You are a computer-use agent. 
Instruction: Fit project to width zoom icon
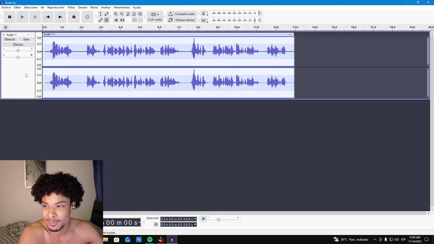coord(134,14)
